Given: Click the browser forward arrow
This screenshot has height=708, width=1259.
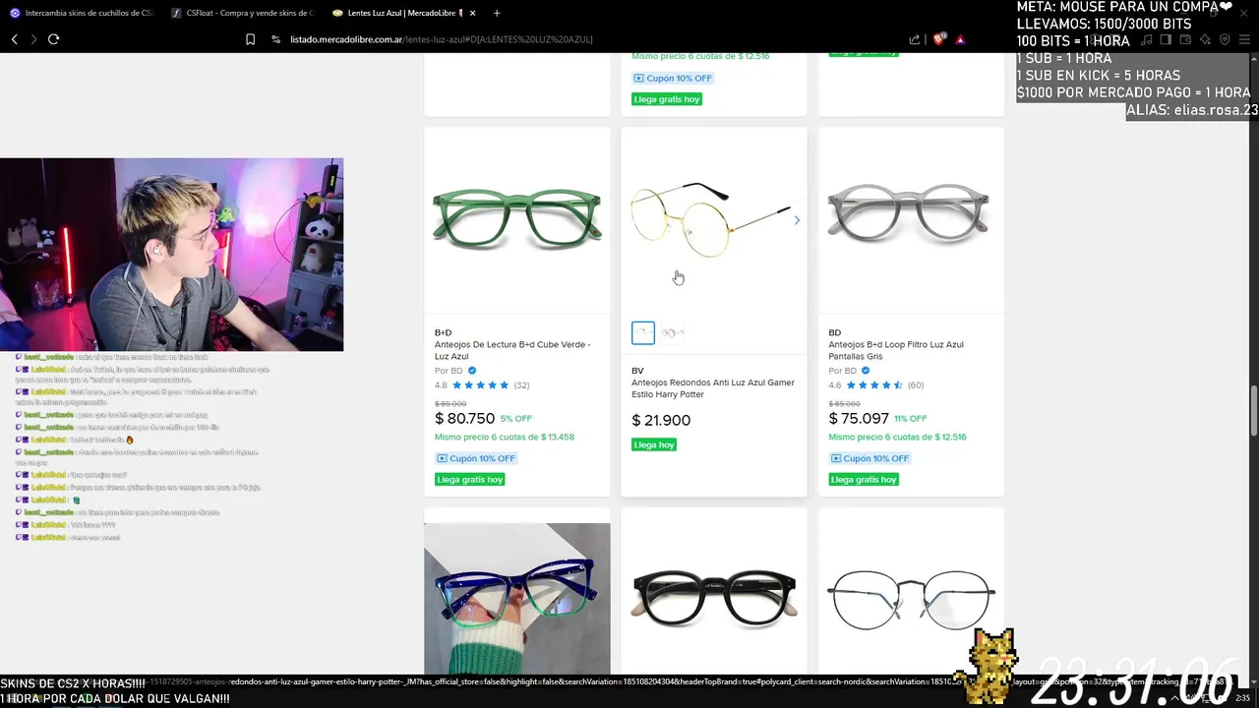Looking at the screenshot, I should point(33,39).
